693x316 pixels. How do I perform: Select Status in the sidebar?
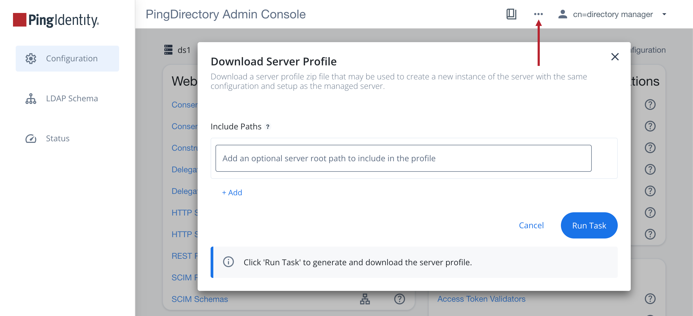point(57,138)
